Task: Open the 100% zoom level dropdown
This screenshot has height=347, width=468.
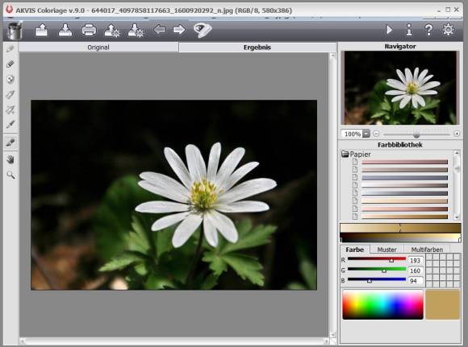Action: point(366,134)
